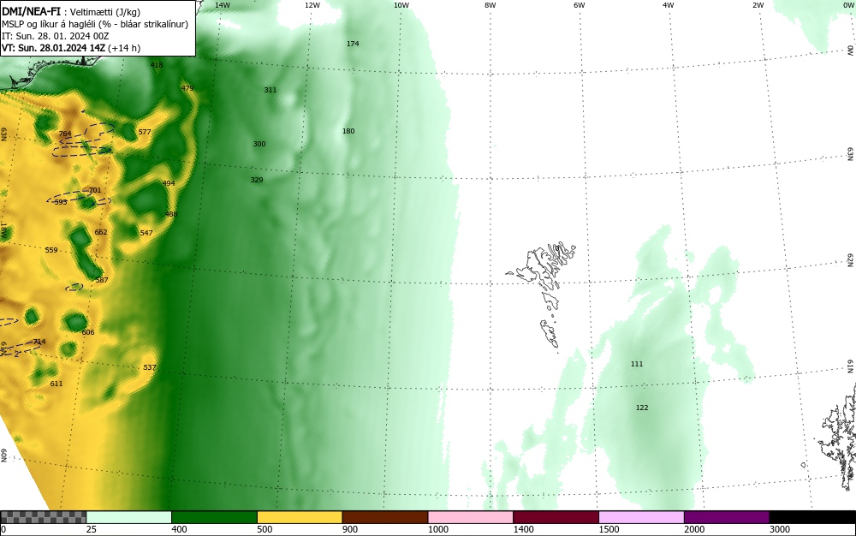Click the legend scale label '3000'

click(780, 529)
